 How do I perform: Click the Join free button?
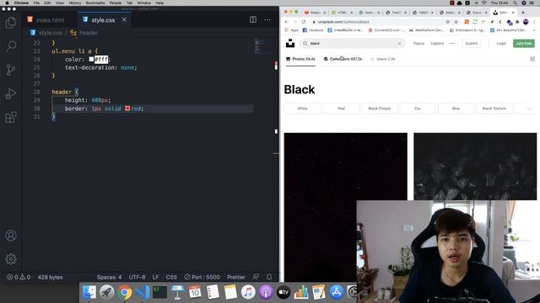pyautogui.click(x=523, y=43)
